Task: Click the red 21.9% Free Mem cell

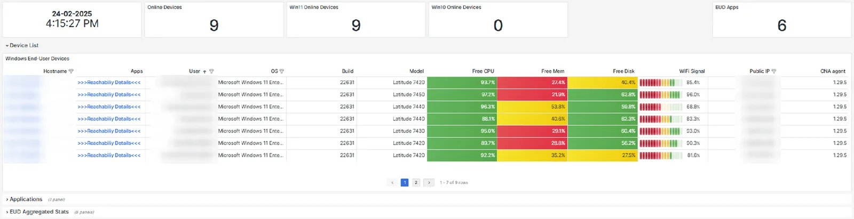Action: [532, 95]
